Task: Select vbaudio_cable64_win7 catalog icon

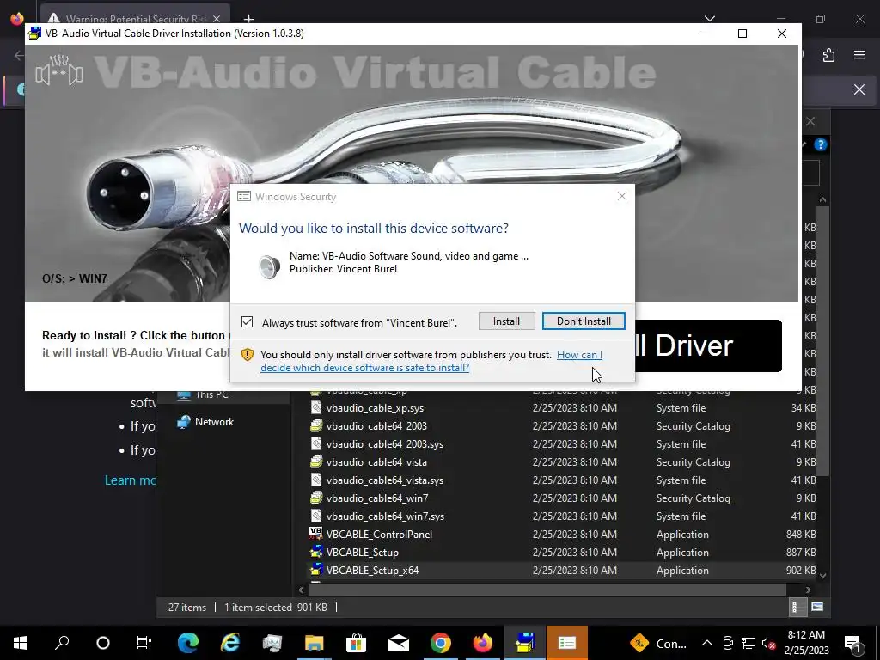Action: point(316,498)
